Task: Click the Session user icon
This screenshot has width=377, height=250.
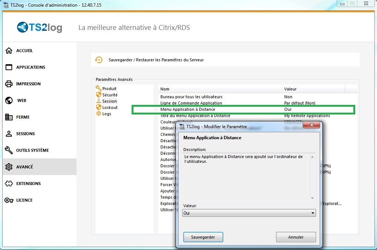Action: [x=99, y=101]
